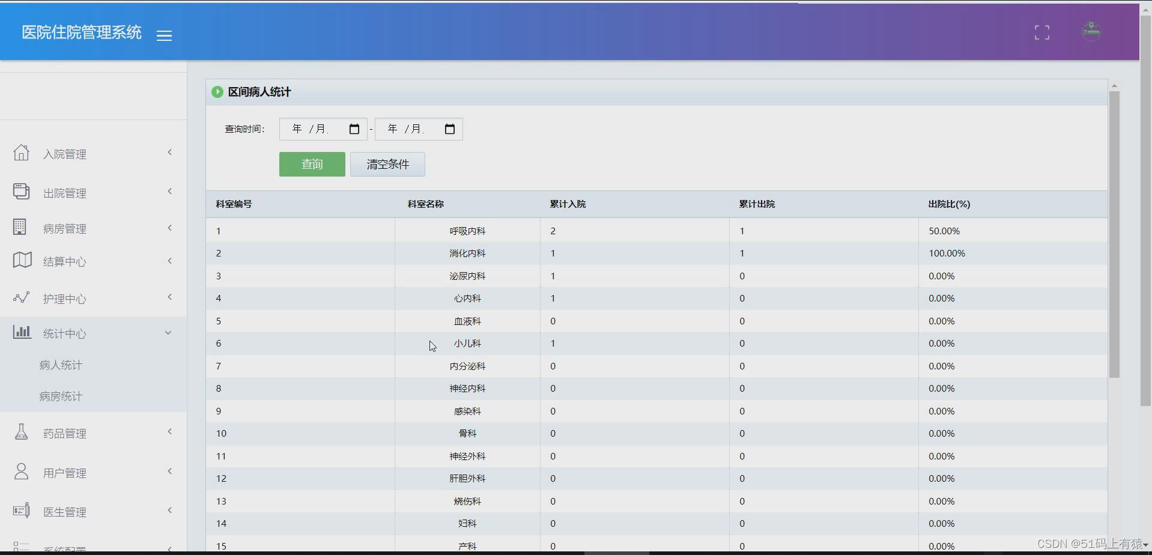The height and width of the screenshot is (555, 1152).
Task: Click the green 查询 button
Action: (x=312, y=164)
